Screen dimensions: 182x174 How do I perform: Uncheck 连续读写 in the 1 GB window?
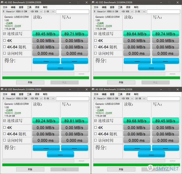click(x=4, y=34)
